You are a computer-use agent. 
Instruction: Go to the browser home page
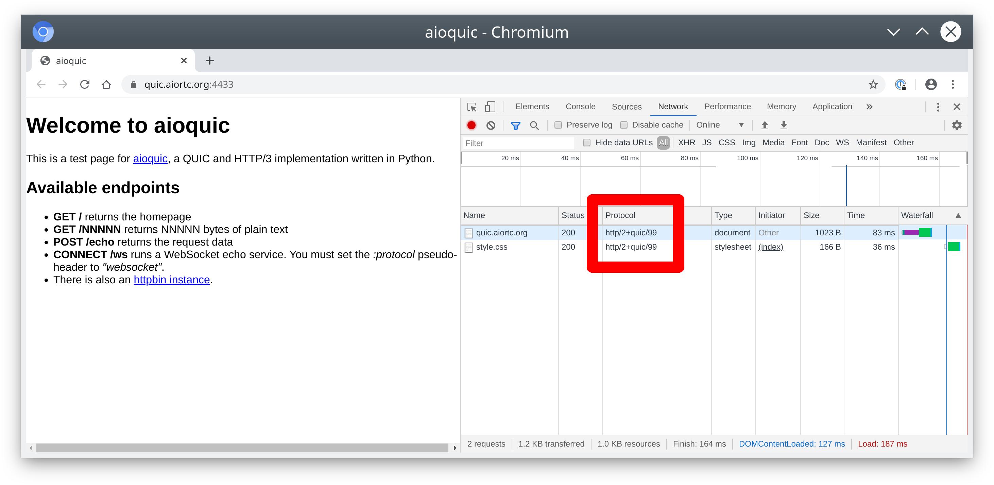[x=106, y=84]
